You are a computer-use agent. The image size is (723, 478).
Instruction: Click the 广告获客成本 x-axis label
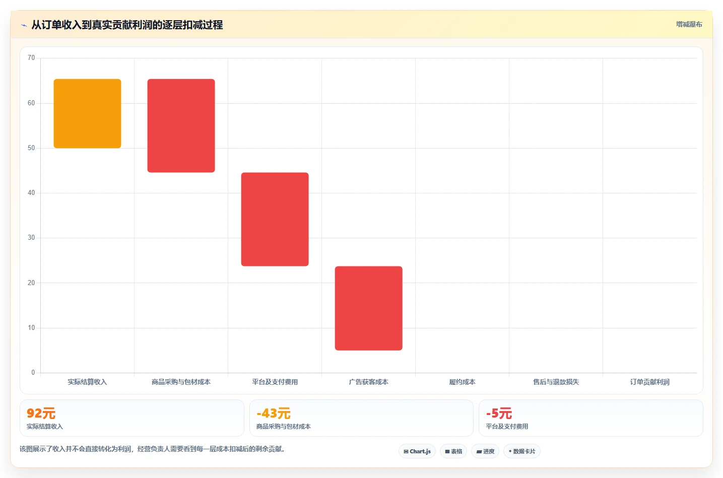click(368, 382)
